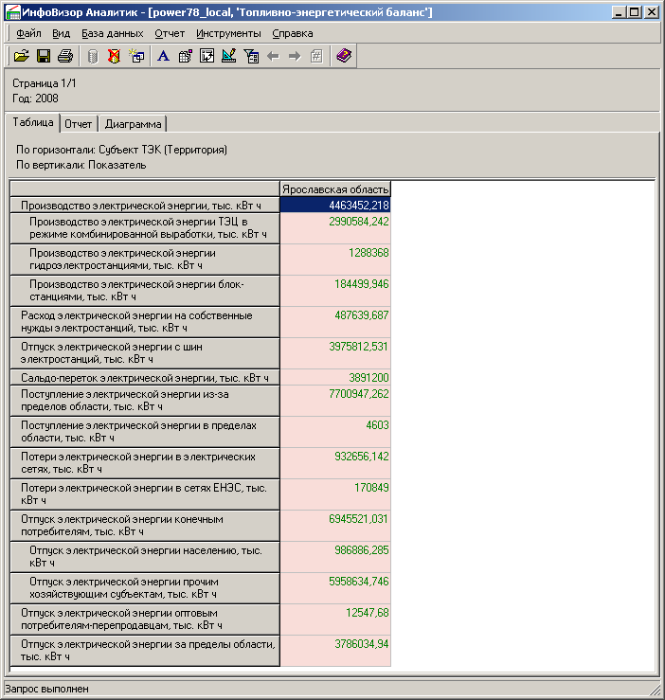The height and width of the screenshot is (700, 665).
Task: Select row header Отпуск с шин электростанций
Action: coord(145,353)
